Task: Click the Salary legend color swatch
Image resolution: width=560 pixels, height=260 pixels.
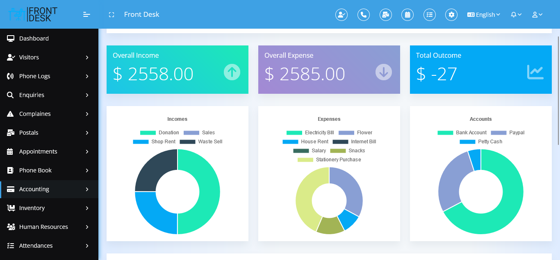Action: pos(301,151)
